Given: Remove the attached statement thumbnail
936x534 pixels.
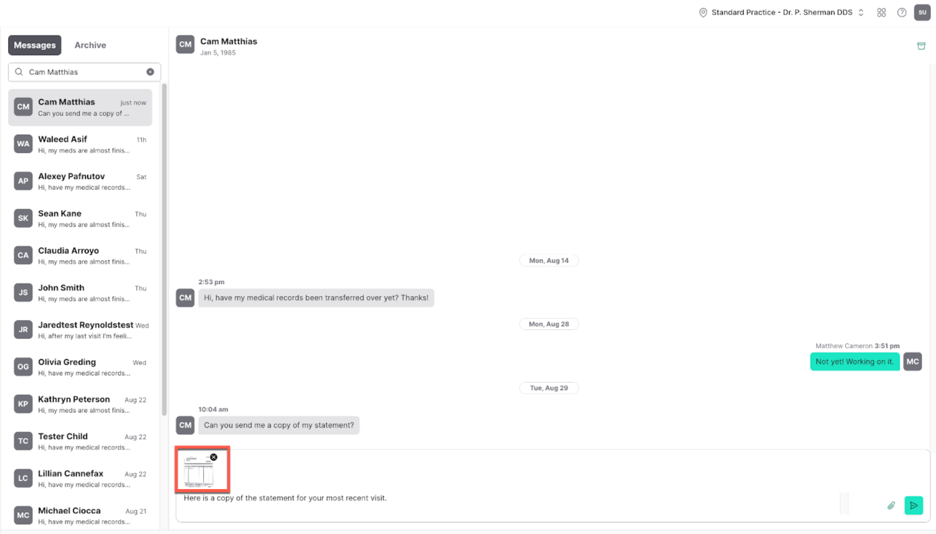Looking at the screenshot, I should [x=214, y=457].
